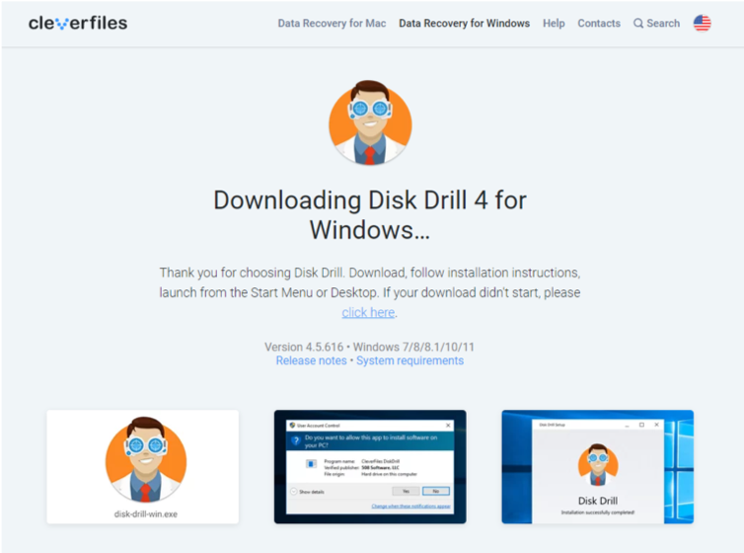Click the large Disk Drill mascot avatar
The image size is (744, 553).
(x=370, y=122)
